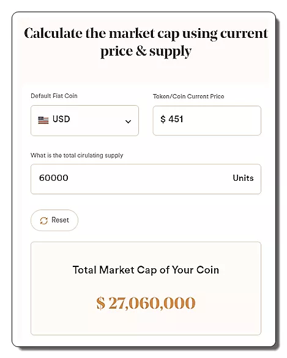Viewport: 287px width, 358px height.
Task: Click the Total Market Cap of Your Coin heading
Action: click(146, 270)
